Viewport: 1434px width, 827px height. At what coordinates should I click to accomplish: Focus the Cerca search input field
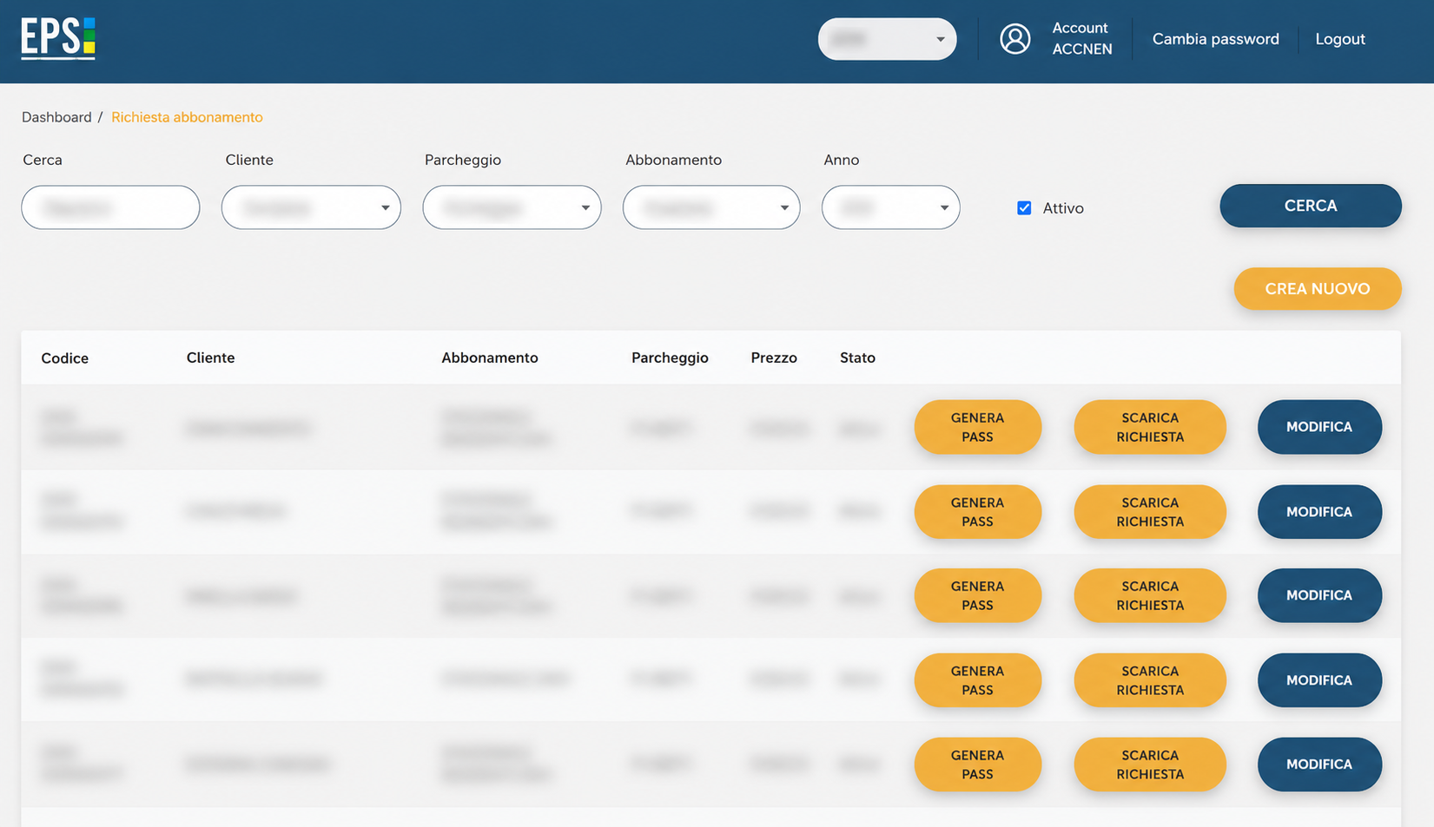110,207
